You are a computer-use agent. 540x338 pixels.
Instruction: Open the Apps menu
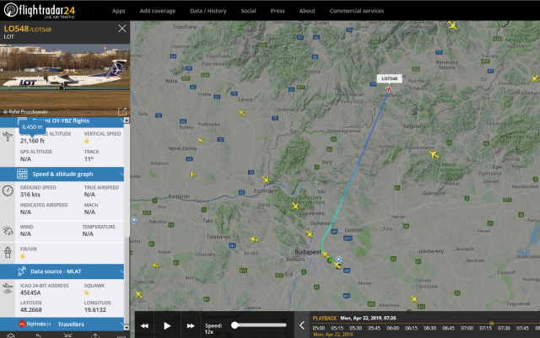tap(118, 11)
